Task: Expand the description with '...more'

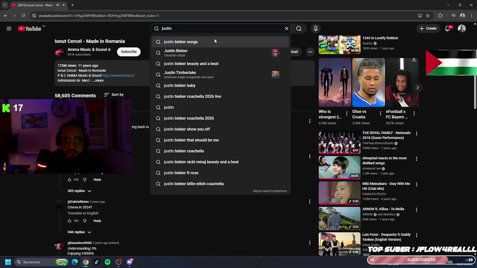Action: [98, 80]
